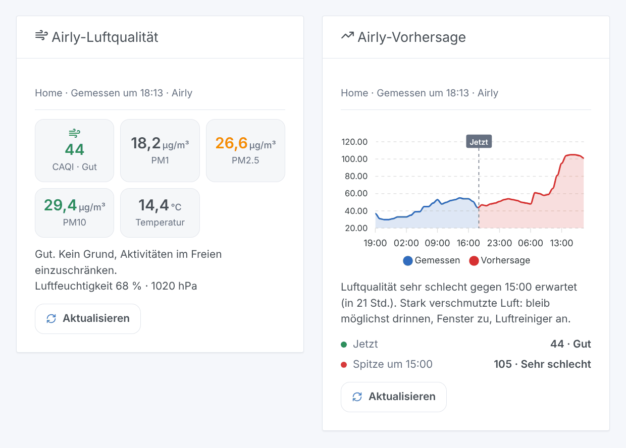Click the Gemessen um 18:13 line in Luftqualität card
Viewport: 626px width, 448px height.
pyautogui.click(x=114, y=93)
